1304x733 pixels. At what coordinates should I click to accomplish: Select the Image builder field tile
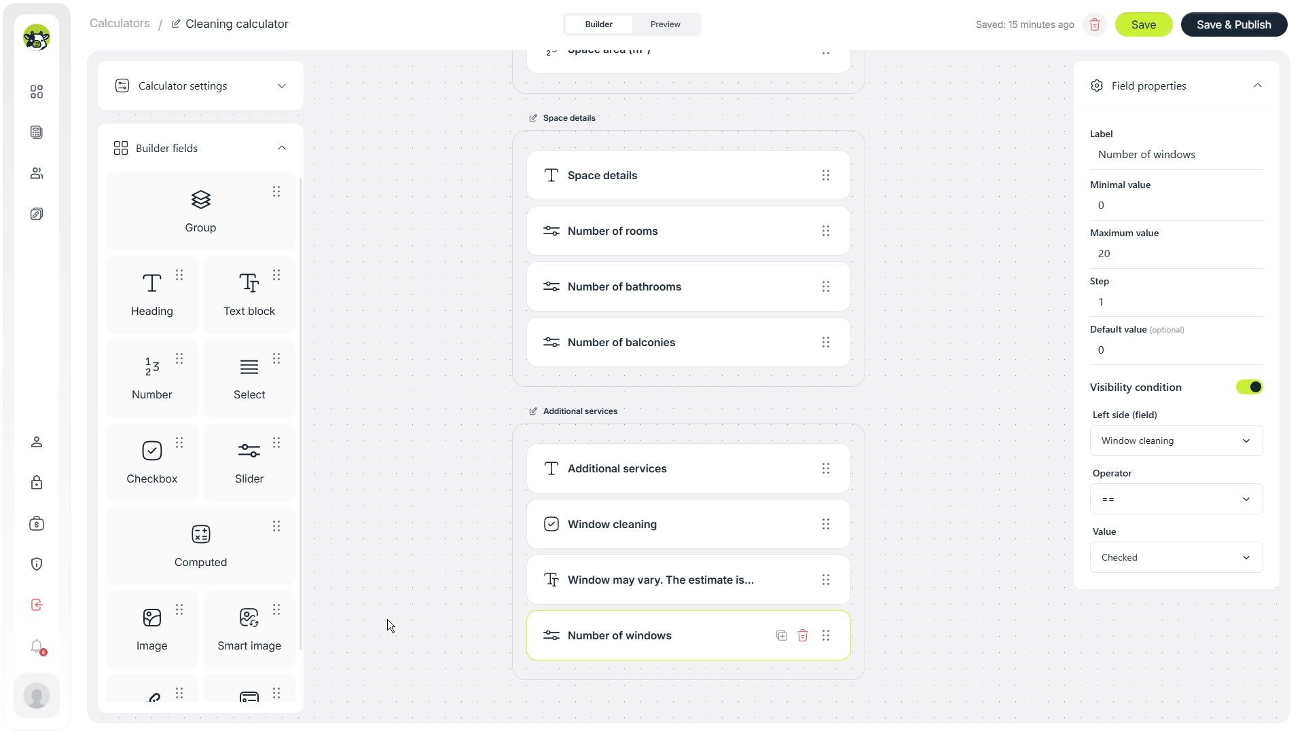[x=152, y=630]
